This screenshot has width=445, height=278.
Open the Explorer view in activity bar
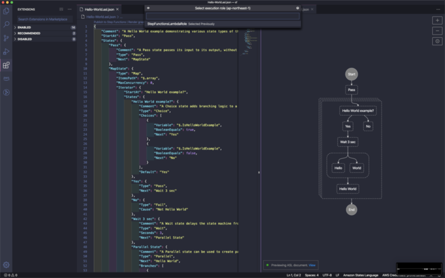[x=6, y=11]
